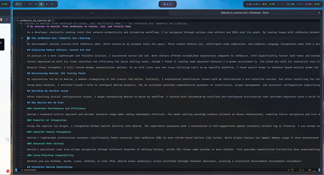Screen dimensions: 324x175
Task: Click the headphone volume '100%' indicator
Action: 308,4
